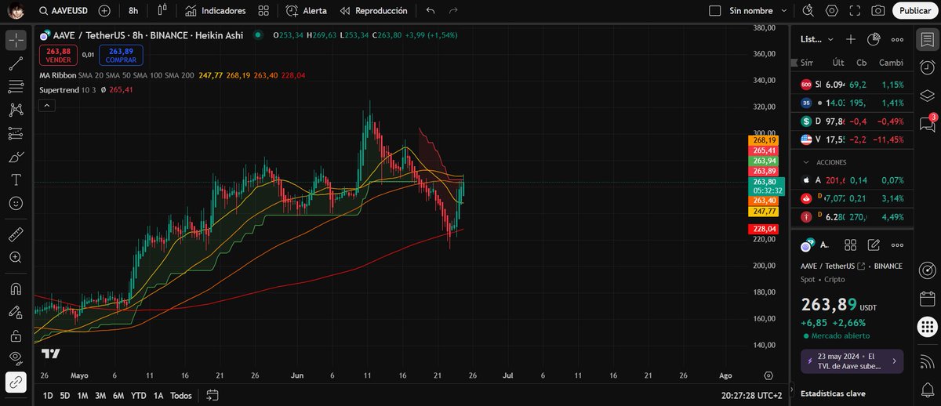Select the YTD time range

point(139,396)
